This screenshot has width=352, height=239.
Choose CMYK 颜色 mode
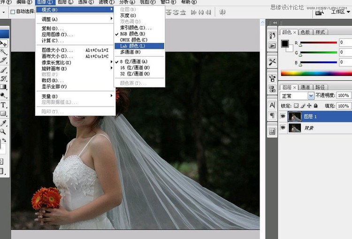pos(139,40)
